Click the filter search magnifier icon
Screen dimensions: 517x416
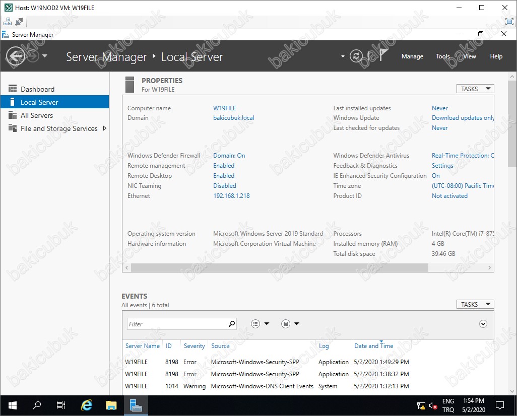click(x=232, y=324)
